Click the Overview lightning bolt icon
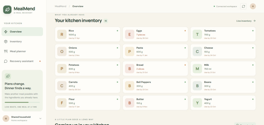The height and width of the screenshot is (125, 264). tap(6, 32)
